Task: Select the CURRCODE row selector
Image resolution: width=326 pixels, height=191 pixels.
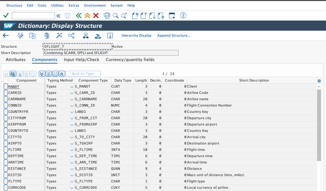Action: [6, 188]
